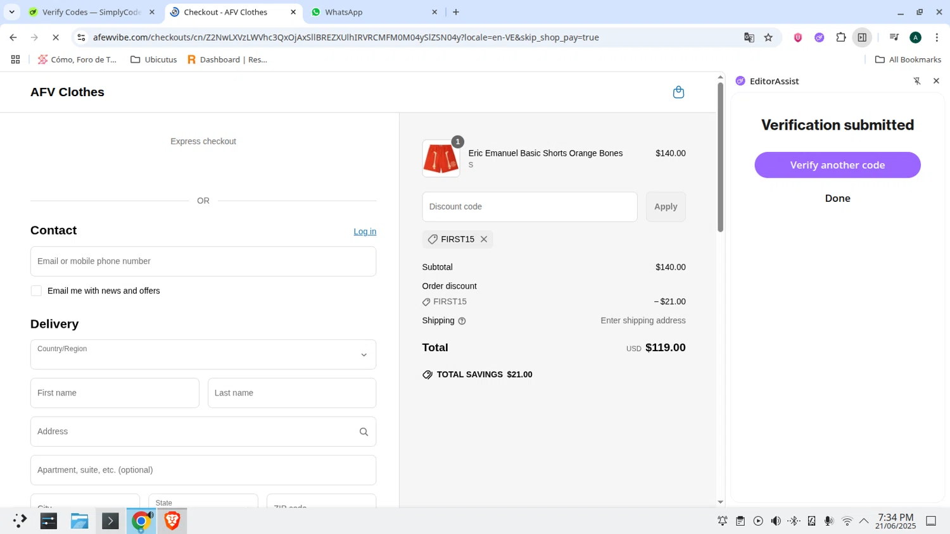The image size is (950, 534).
Task: Click the shipping help question mark icon
Action: pyautogui.click(x=462, y=321)
